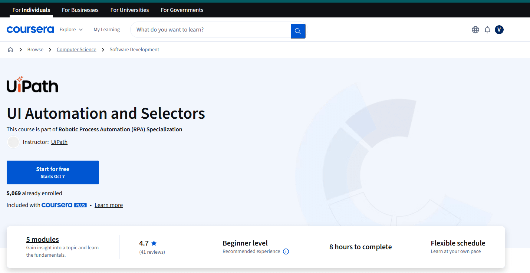Click the home icon in the breadcrumb

tap(10, 49)
